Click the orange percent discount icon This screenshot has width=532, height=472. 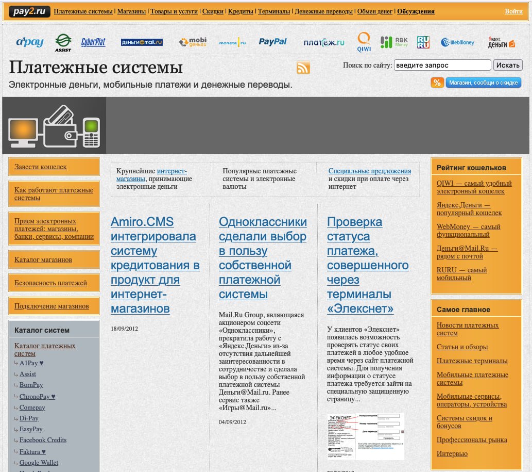[x=437, y=83]
